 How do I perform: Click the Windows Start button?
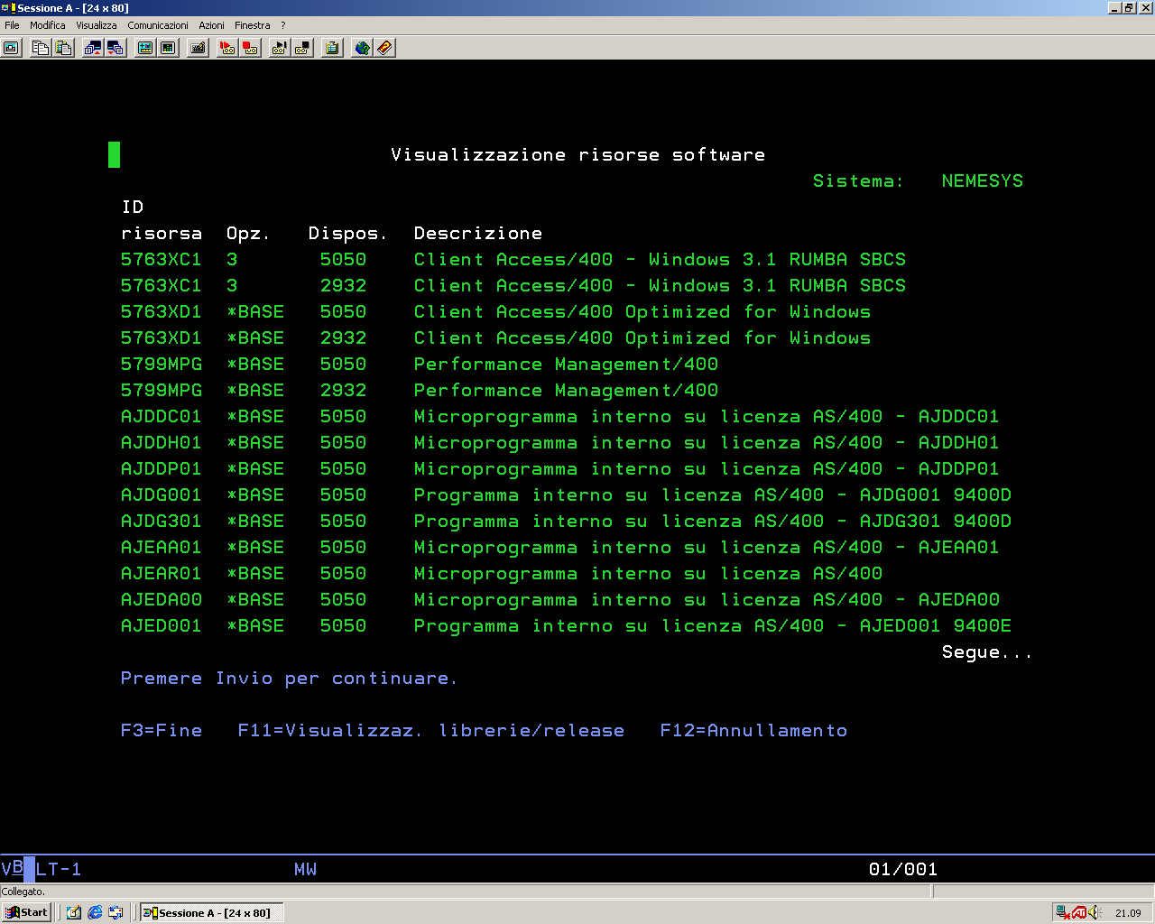27,912
